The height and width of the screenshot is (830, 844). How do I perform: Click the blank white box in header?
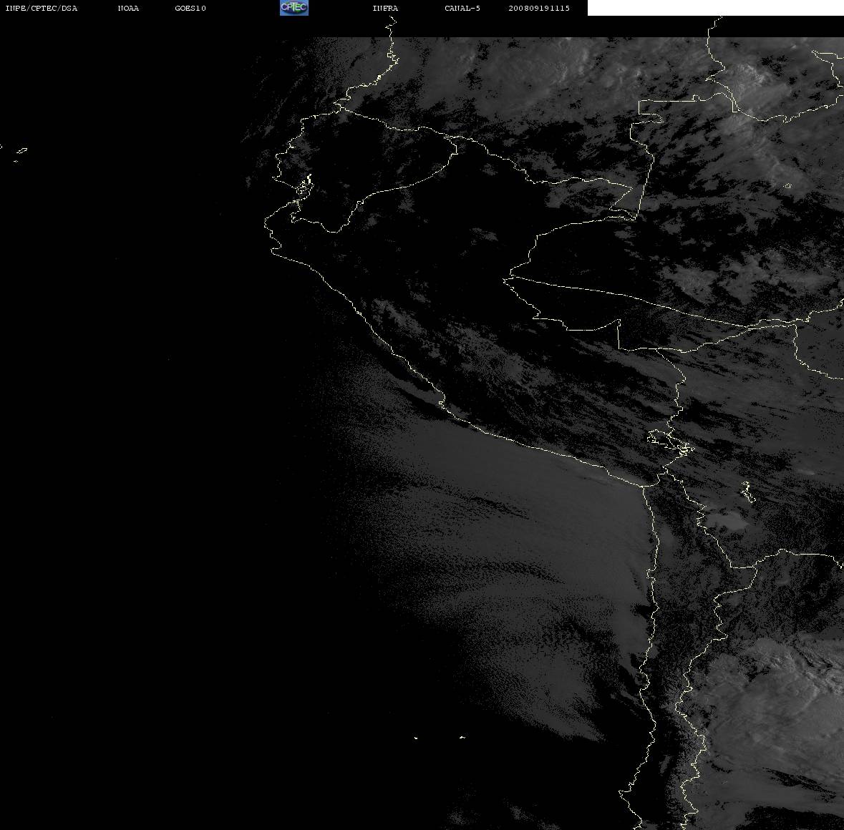click(715, 8)
